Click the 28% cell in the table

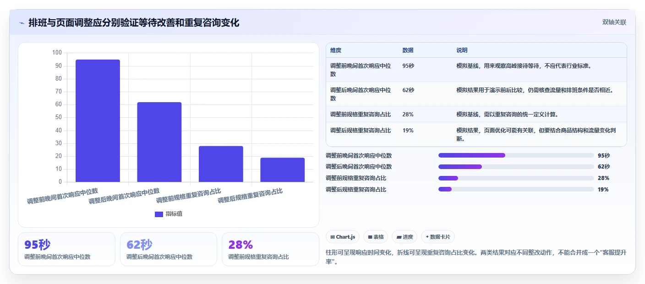click(408, 114)
